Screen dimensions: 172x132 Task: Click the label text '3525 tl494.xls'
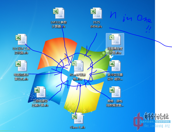(96, 24)
